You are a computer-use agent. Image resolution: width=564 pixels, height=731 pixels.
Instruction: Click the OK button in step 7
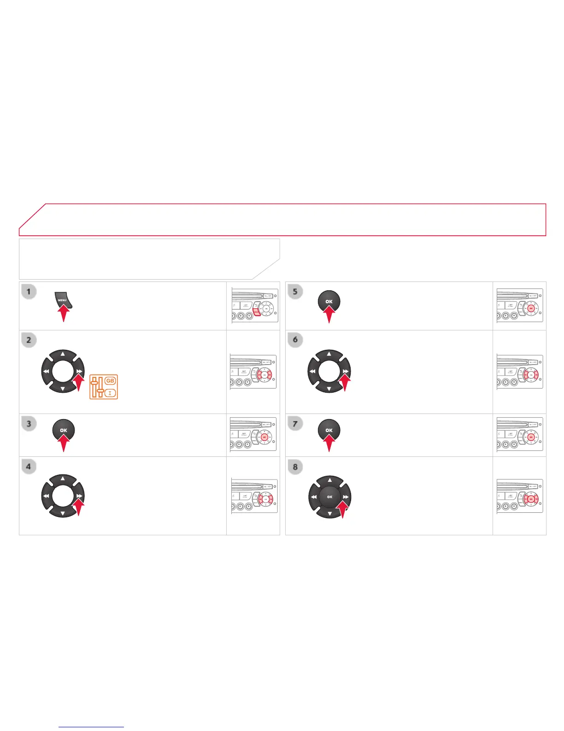329,430
